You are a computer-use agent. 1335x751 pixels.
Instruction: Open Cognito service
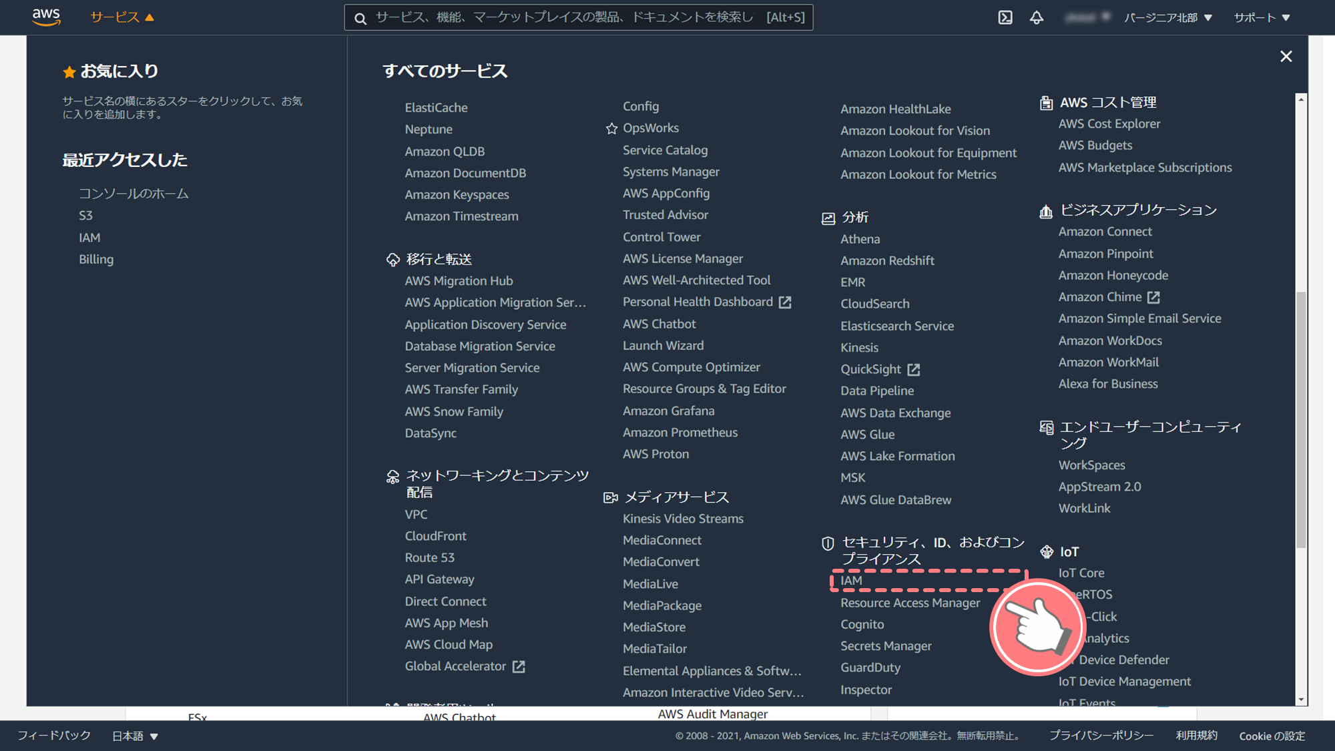coord(862,625)
